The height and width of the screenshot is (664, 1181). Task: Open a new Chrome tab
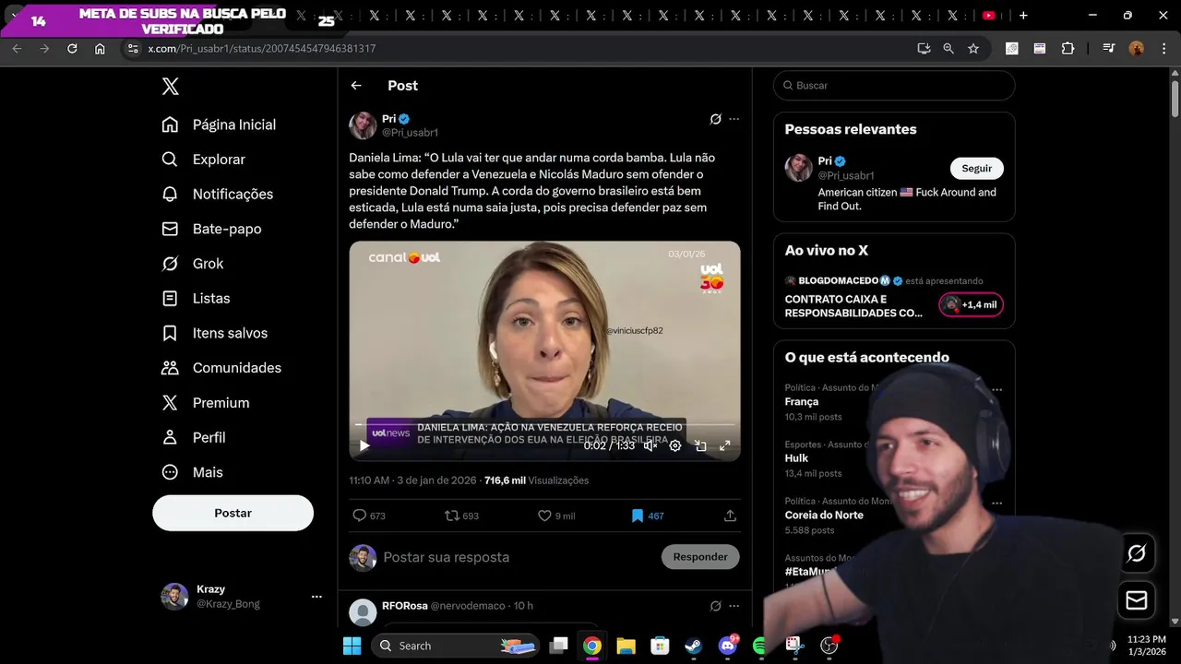(1023, 16)
